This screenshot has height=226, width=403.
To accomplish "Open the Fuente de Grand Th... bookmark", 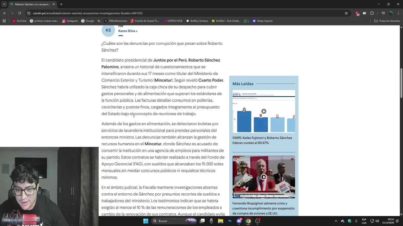I will pos(145,21).
